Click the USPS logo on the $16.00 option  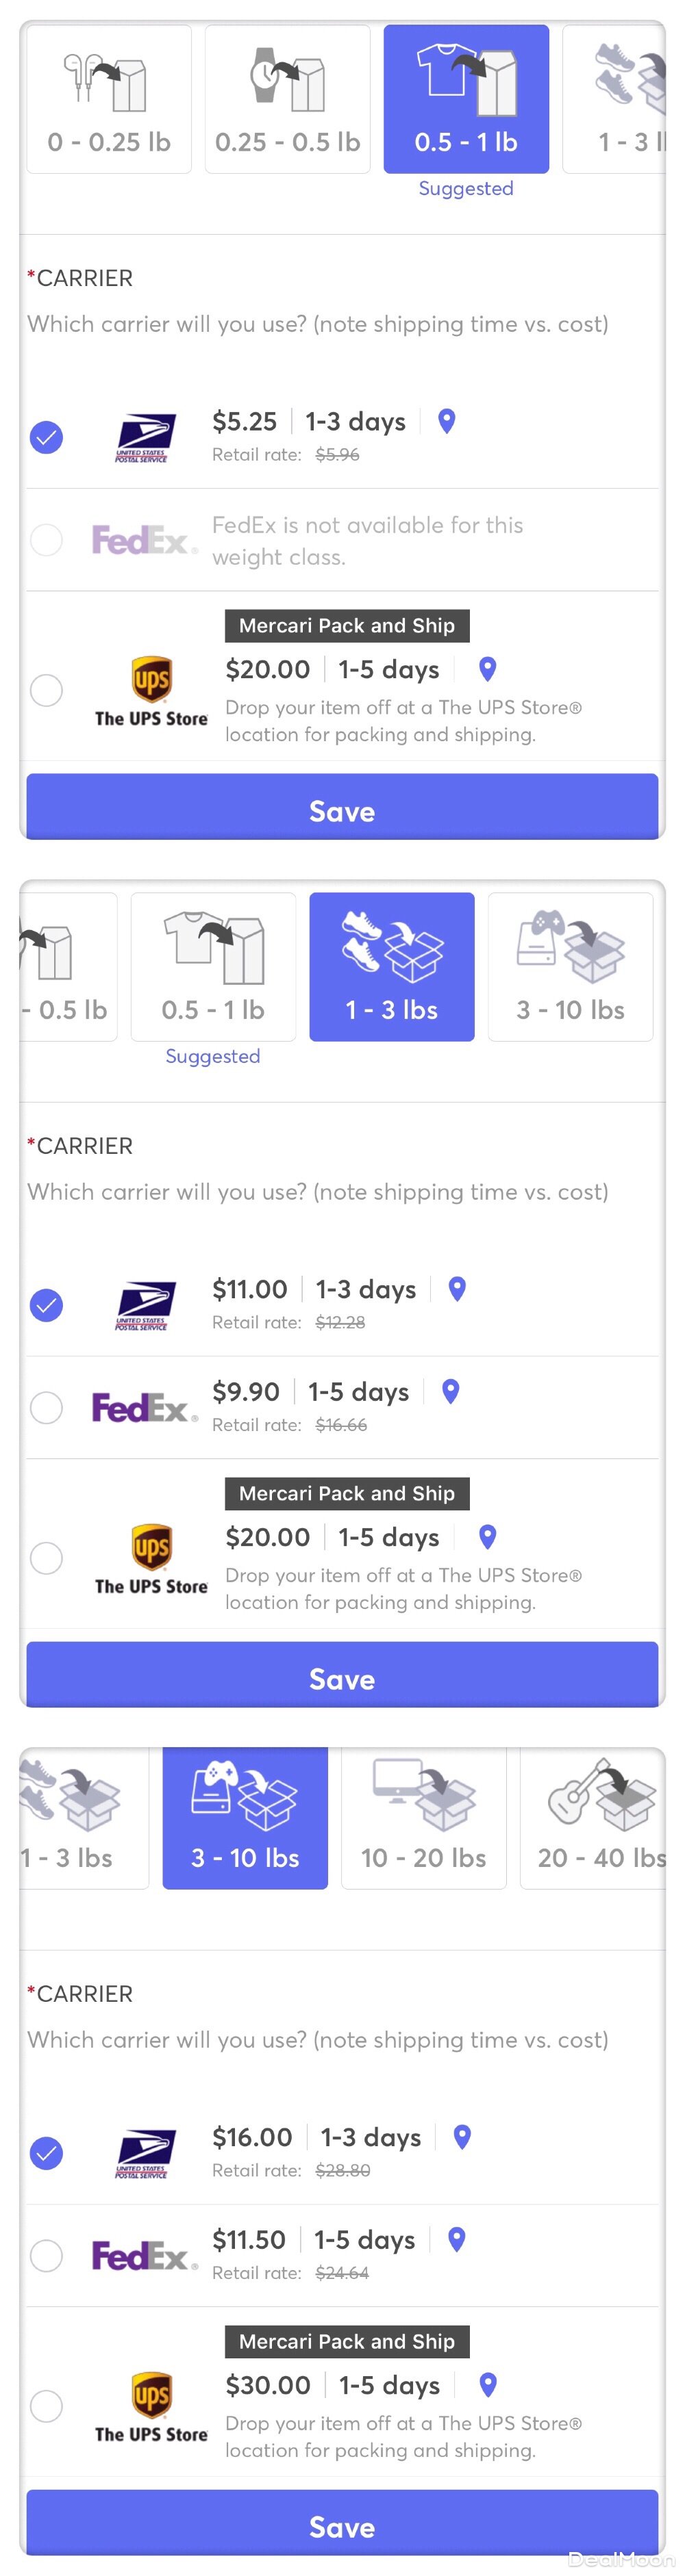point(145,2154)
